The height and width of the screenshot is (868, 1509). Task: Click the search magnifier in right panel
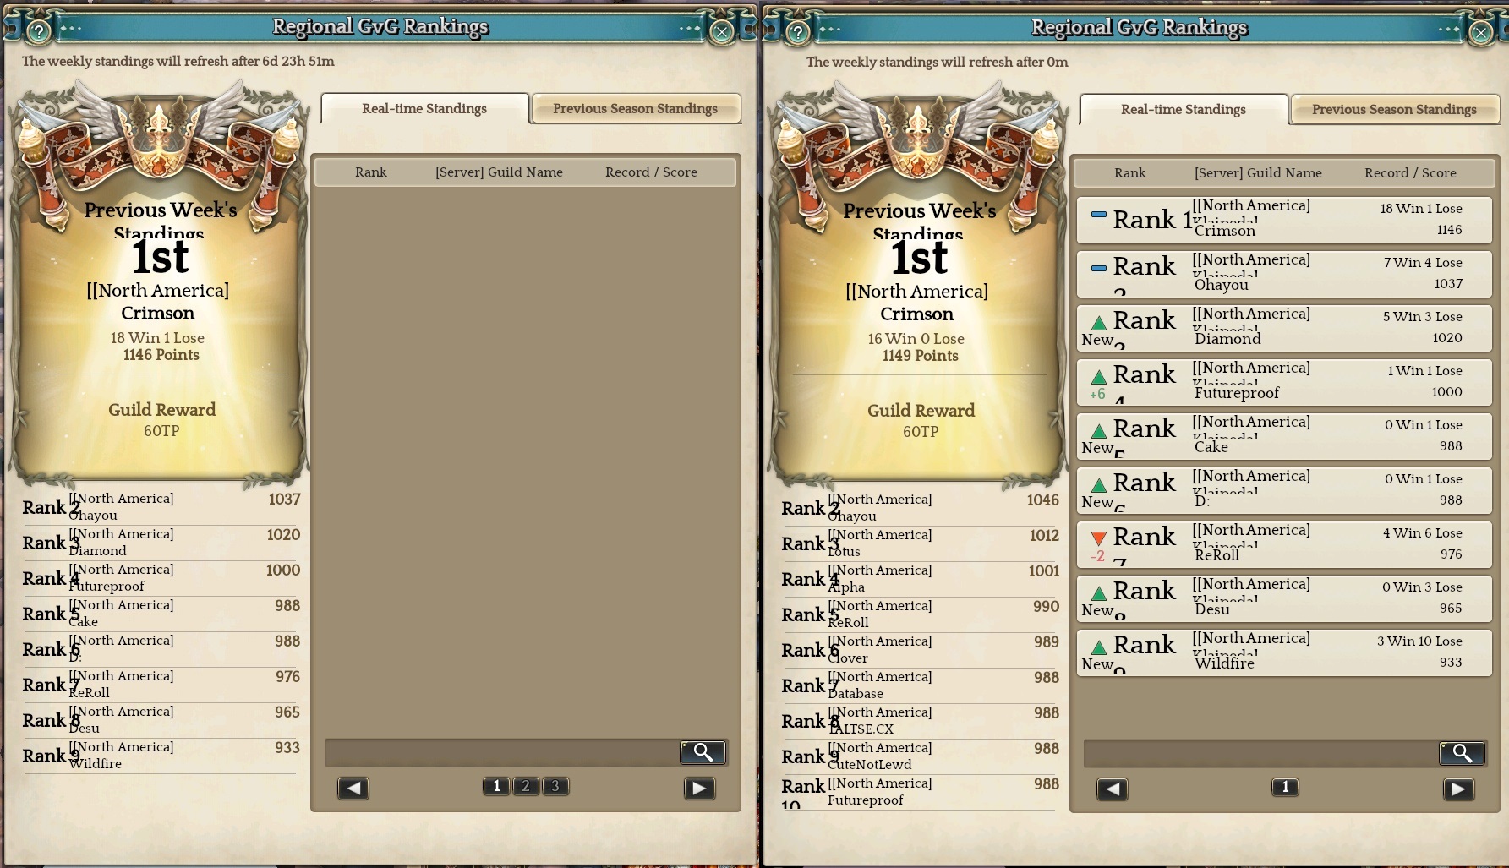tap(1463, 753)
